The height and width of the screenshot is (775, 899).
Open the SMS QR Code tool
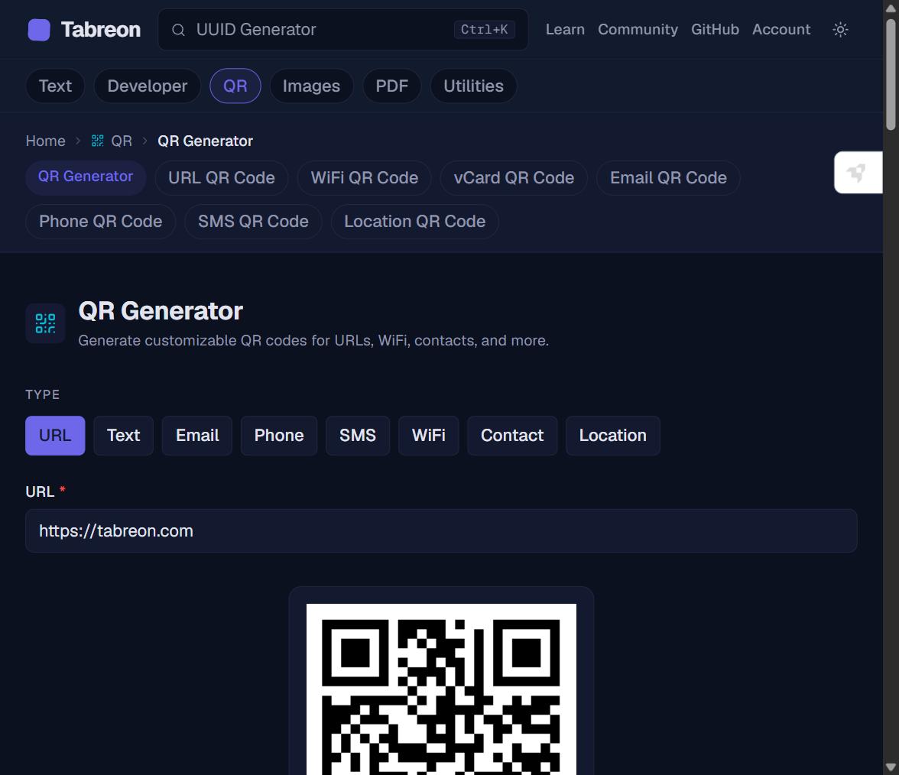[253, 222]
